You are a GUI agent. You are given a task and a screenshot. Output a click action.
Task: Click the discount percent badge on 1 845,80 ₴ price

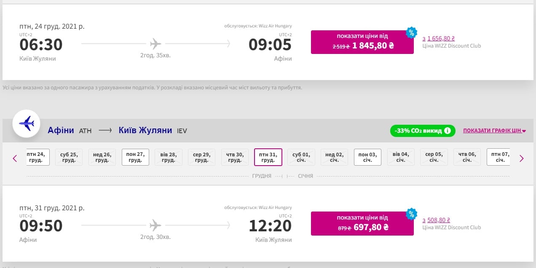point(411,32)
